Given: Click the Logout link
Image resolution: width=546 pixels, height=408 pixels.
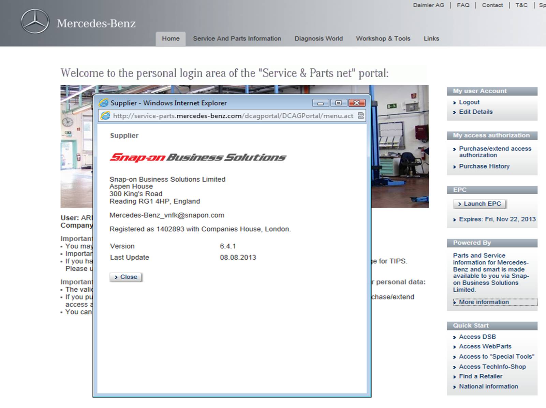Looking at the screenshot, I should (x=469, y=102).
